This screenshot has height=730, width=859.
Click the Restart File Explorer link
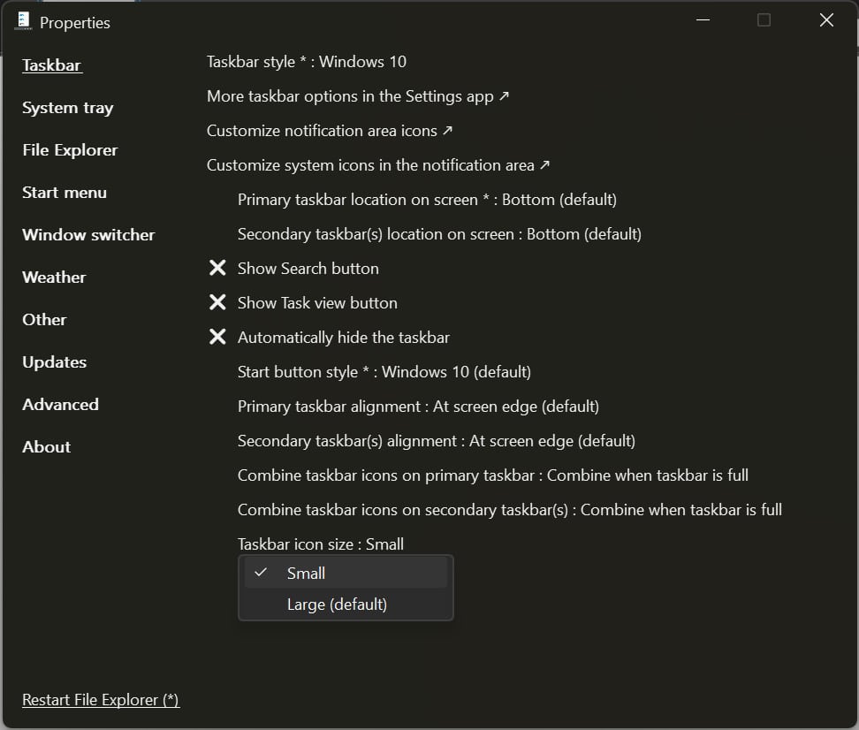(x=100, y=699)
